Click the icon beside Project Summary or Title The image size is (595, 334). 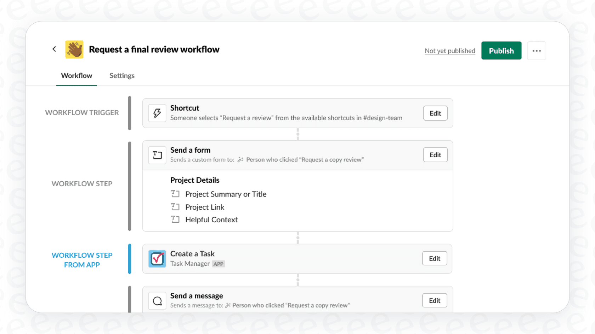[x=176, y=194]
